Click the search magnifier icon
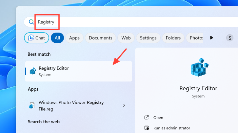This screenshot has height=133, width=238. [x=31, y=22]
